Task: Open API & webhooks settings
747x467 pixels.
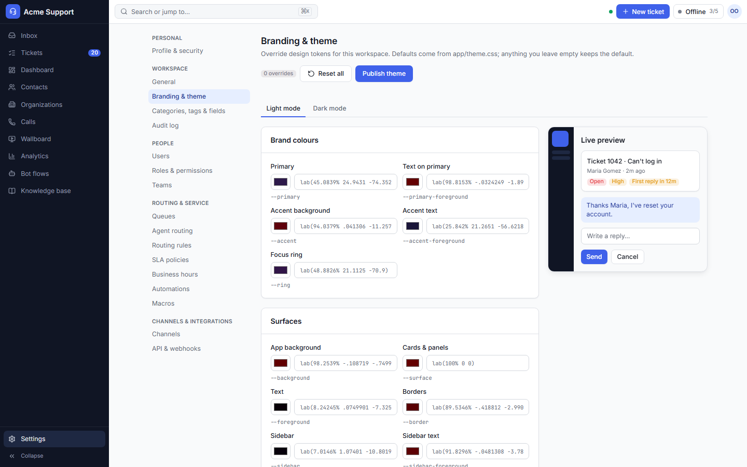Action: pos(199,349)
